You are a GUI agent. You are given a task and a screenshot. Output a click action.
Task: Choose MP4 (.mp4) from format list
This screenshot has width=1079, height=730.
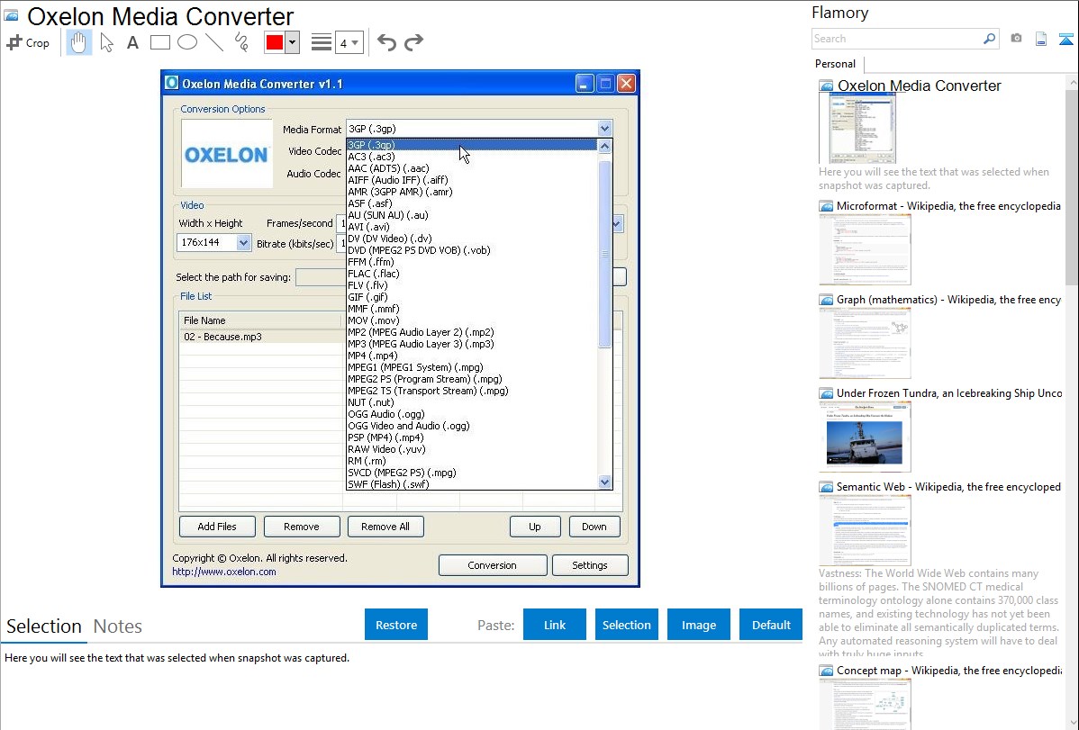472,356
